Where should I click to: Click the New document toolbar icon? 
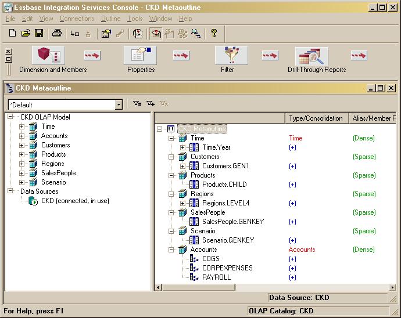click(12, 33)
